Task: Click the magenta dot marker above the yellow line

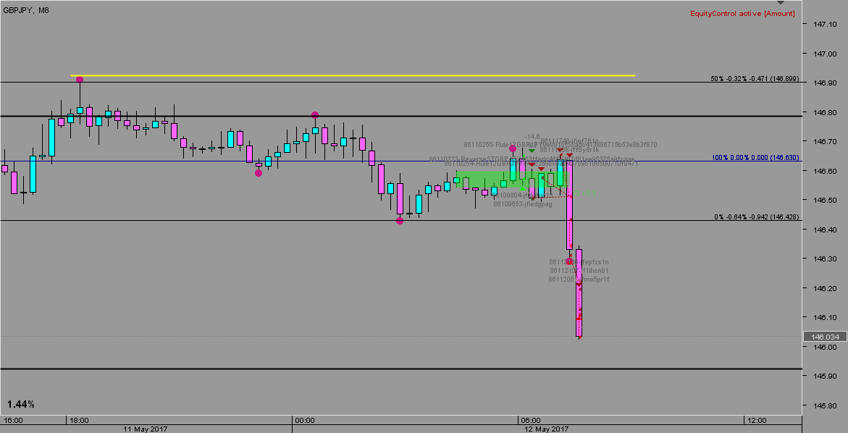Action: pos(80,79)
